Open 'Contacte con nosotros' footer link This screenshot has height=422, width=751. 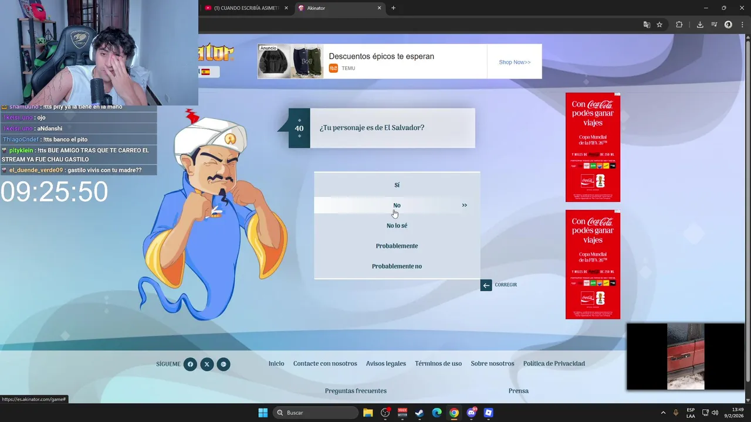point(325,363)
